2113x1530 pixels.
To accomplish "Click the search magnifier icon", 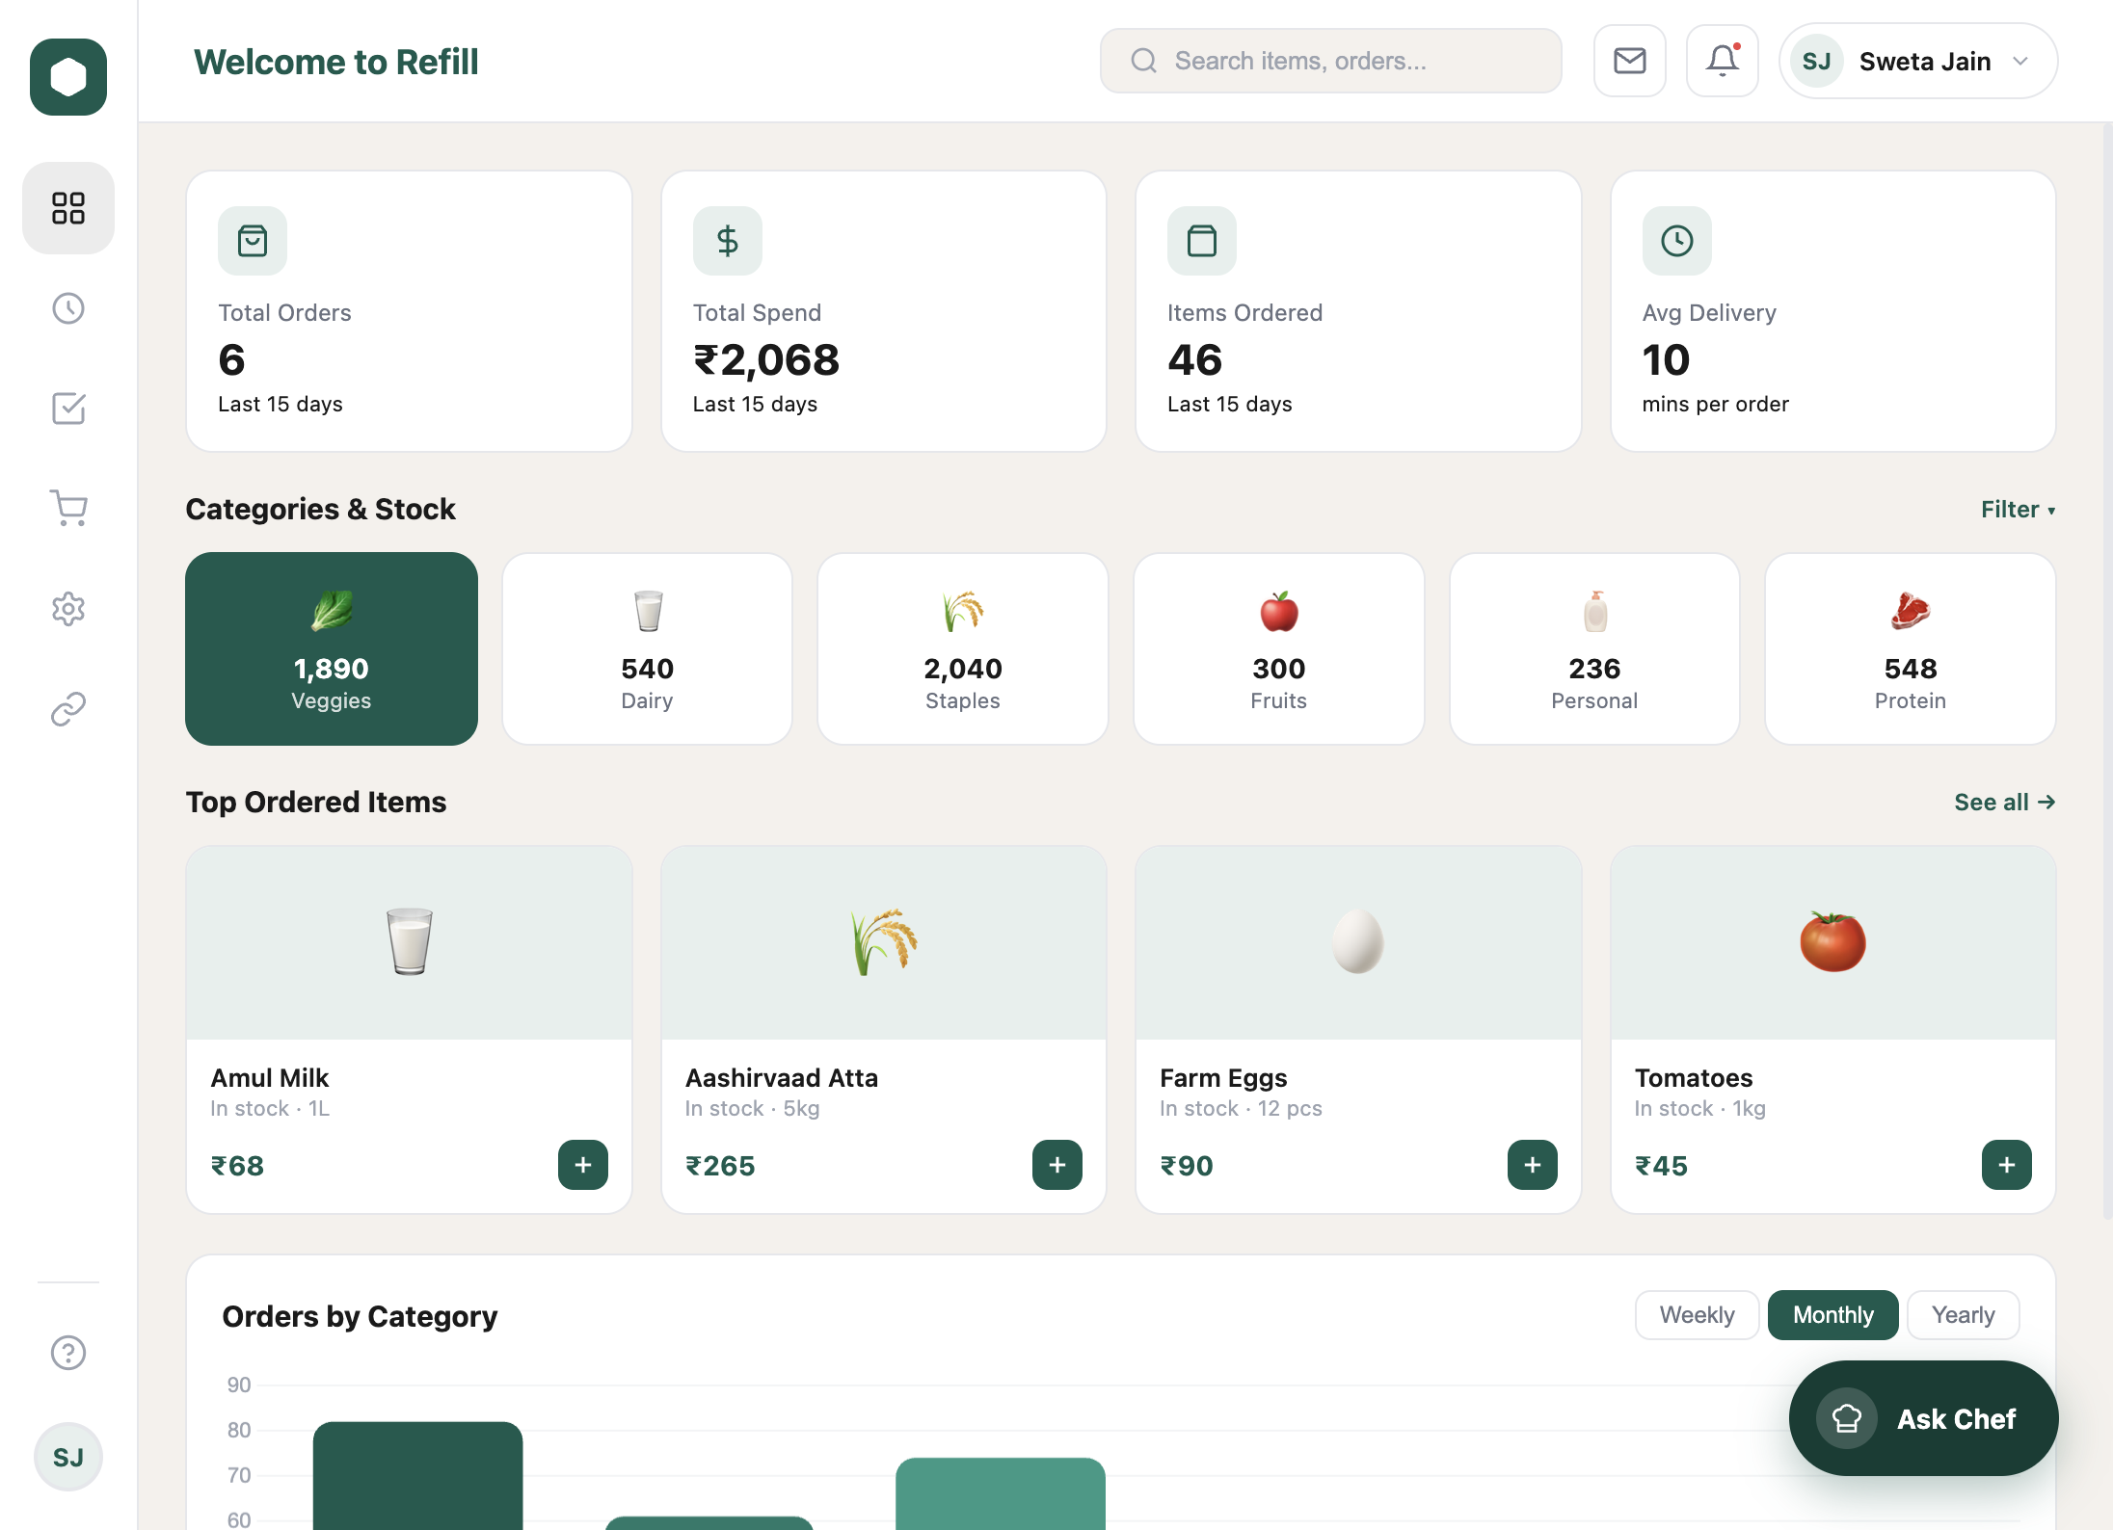I will [1144, 61].
